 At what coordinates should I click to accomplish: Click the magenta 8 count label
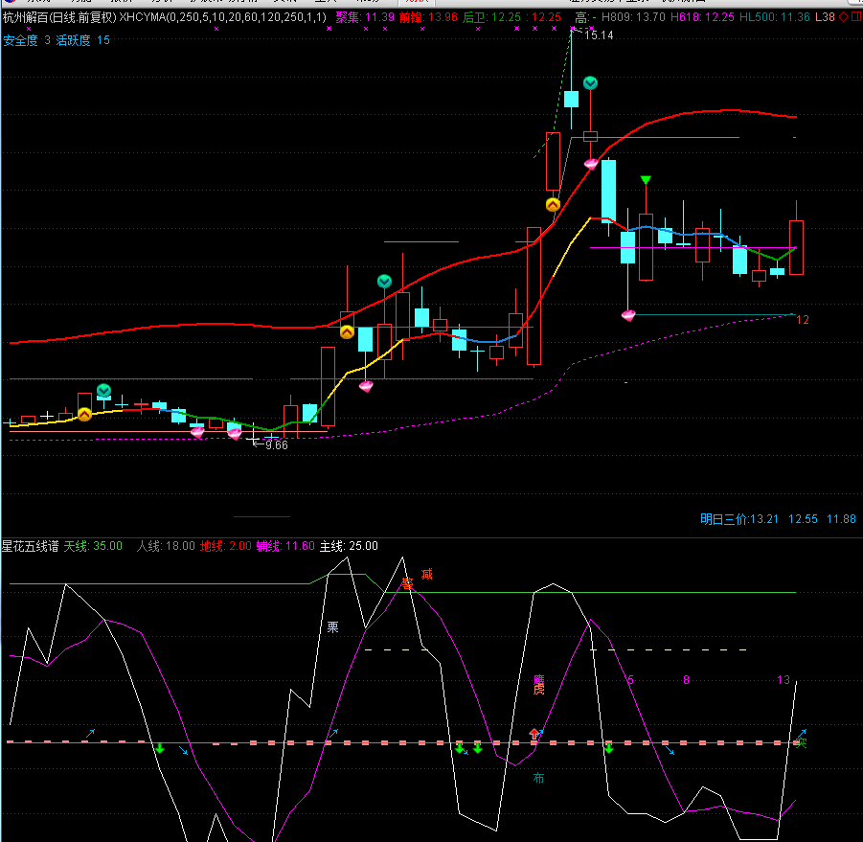[686, 680]
